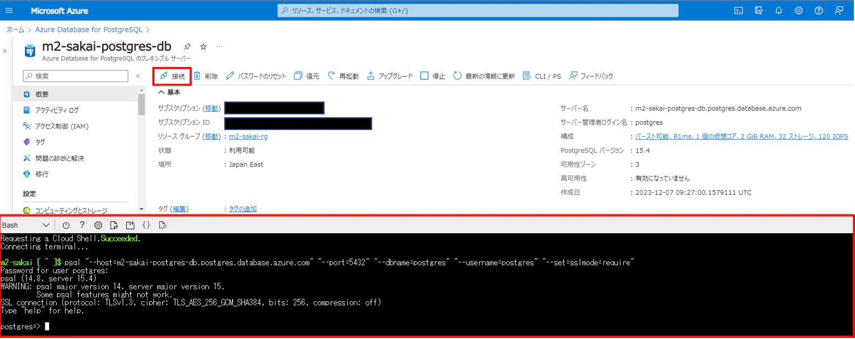Focus the global Azure search bar
855x339 pixels.
click(x=478, y=11)
